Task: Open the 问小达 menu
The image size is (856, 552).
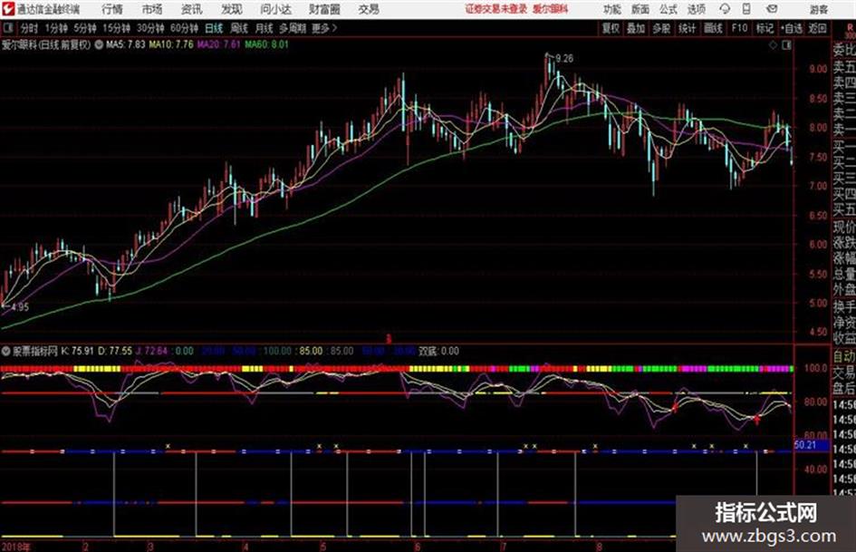Action: pyautogui.click(x=275, y=9)
